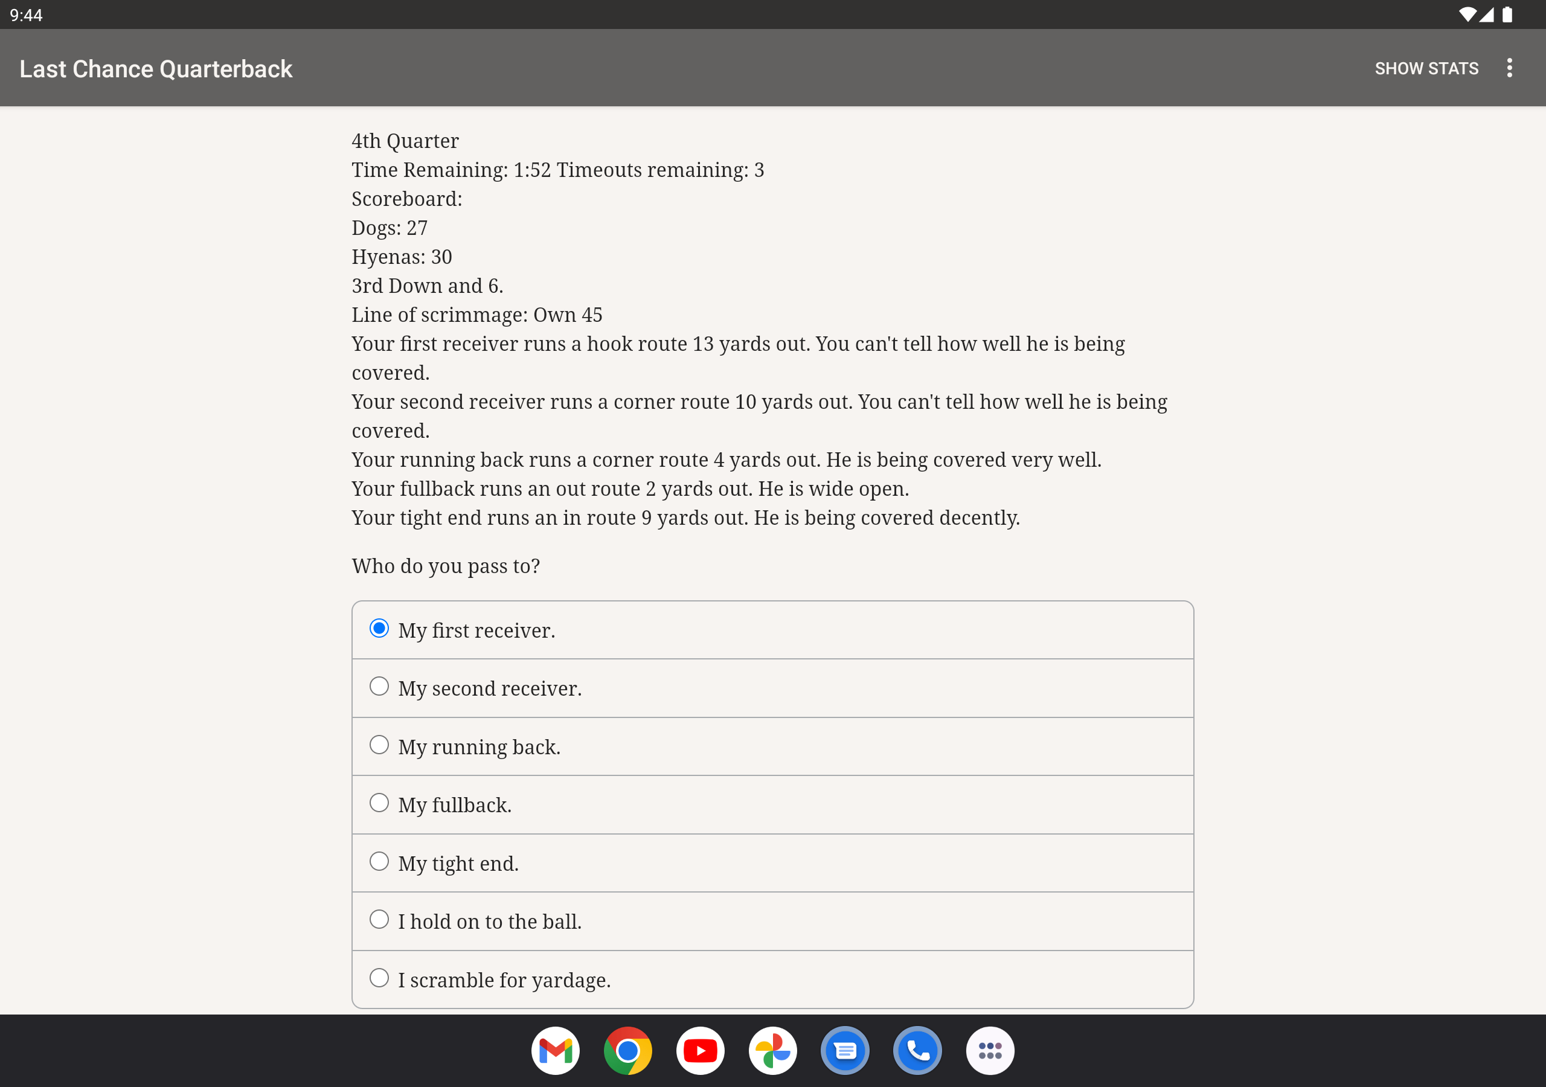Open YouTube app in dock
The image size is (1546, 1087).
tap(701, 1050)
